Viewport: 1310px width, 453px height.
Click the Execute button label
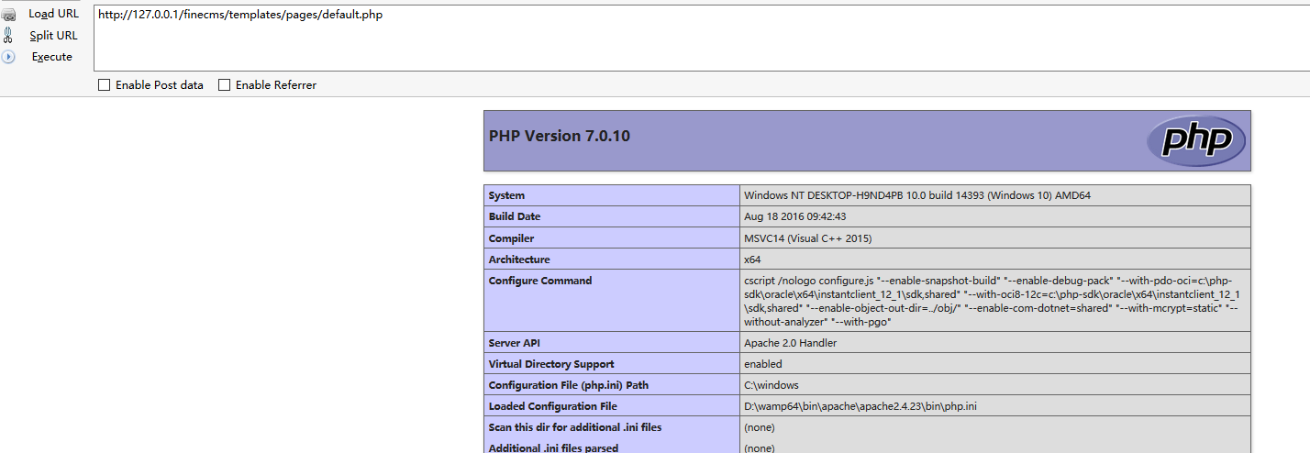[x=52, y=57]
